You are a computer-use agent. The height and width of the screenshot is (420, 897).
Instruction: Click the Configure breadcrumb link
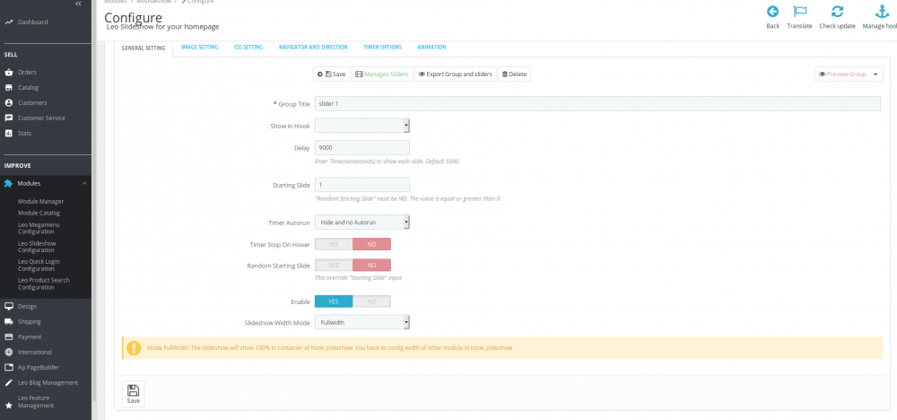click(x=197, y=2)
